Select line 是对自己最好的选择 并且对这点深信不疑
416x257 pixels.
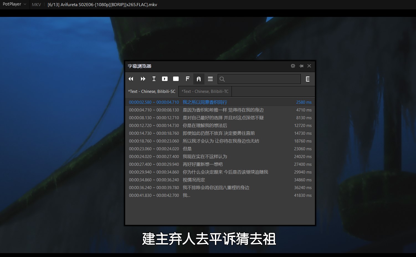point(220,118)
